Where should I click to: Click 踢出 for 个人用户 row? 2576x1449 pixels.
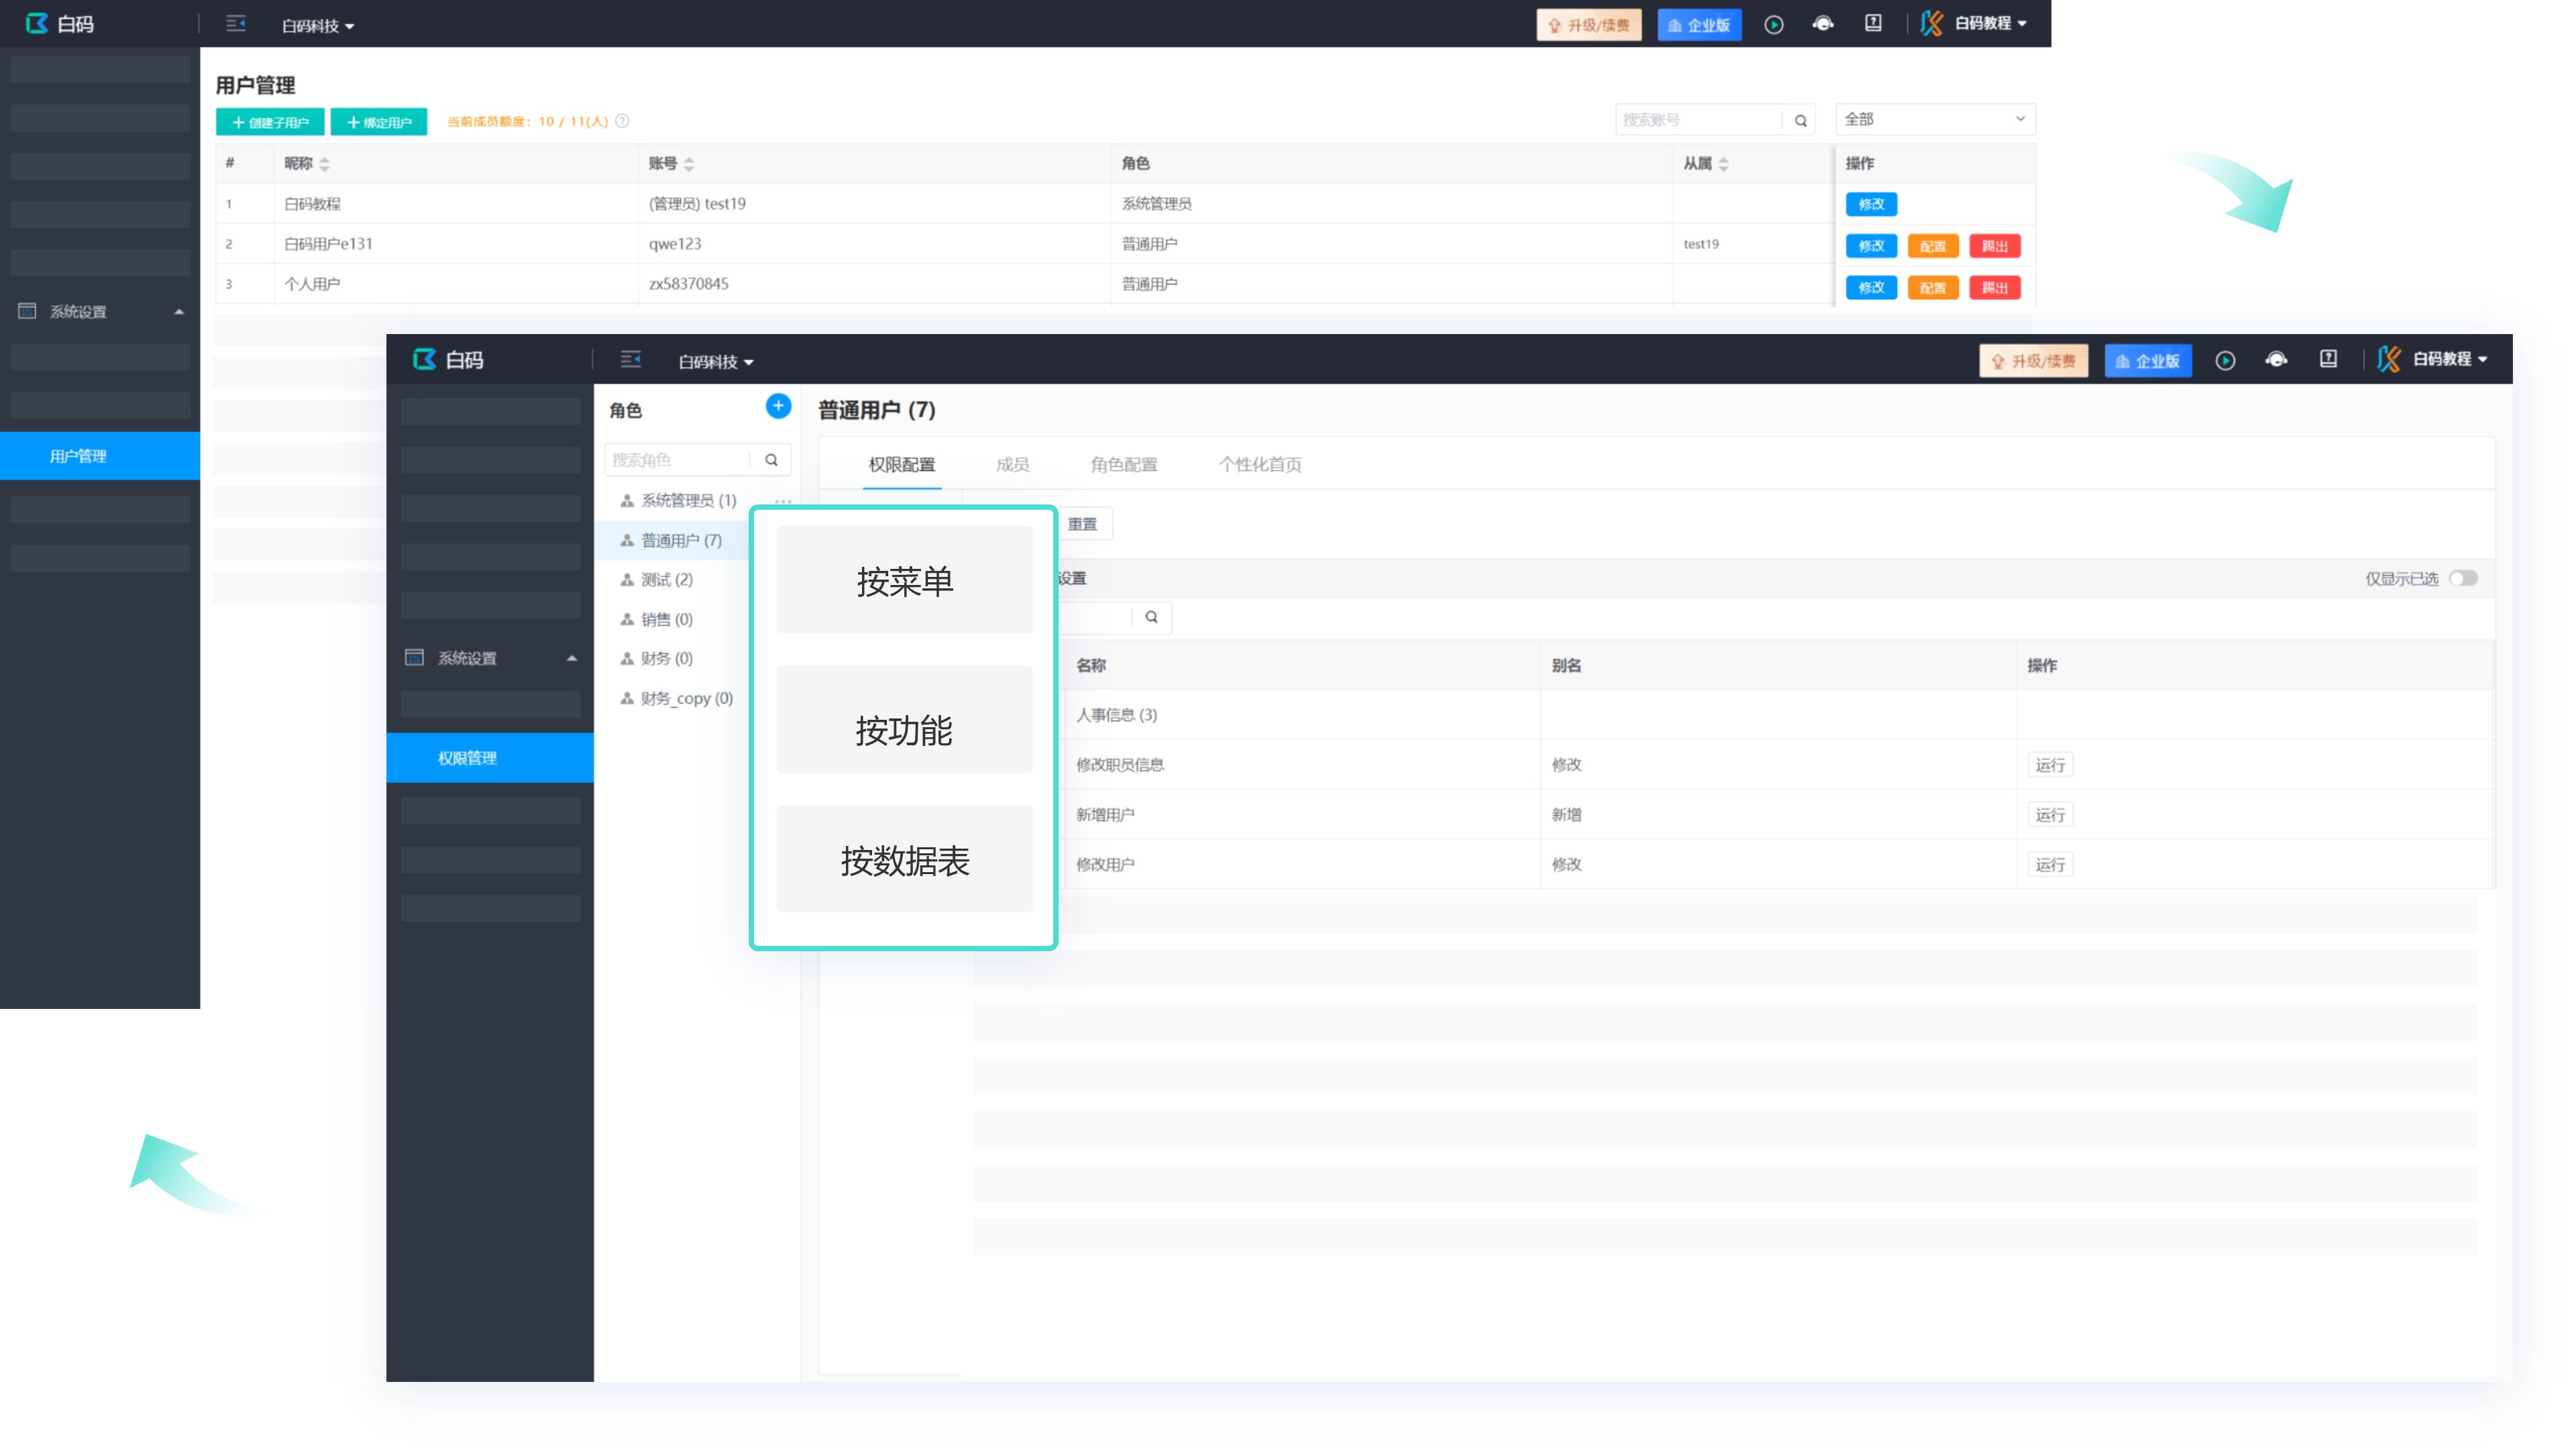coord(1995,288)
